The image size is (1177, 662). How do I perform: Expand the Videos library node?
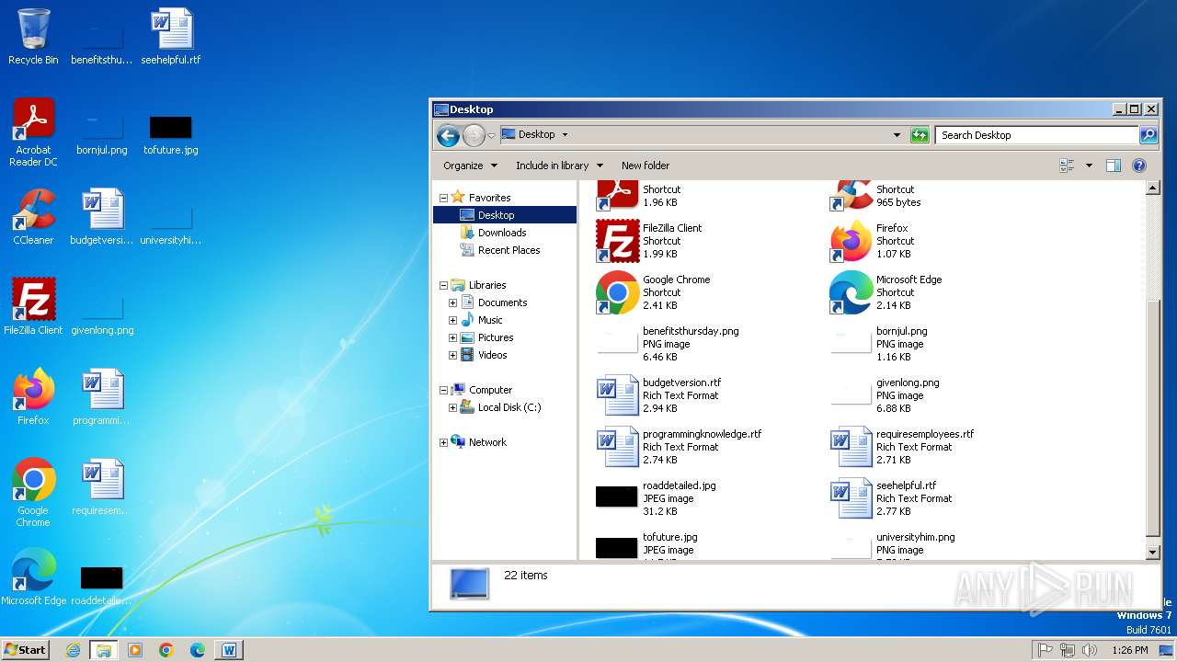(x=452, y=355)
